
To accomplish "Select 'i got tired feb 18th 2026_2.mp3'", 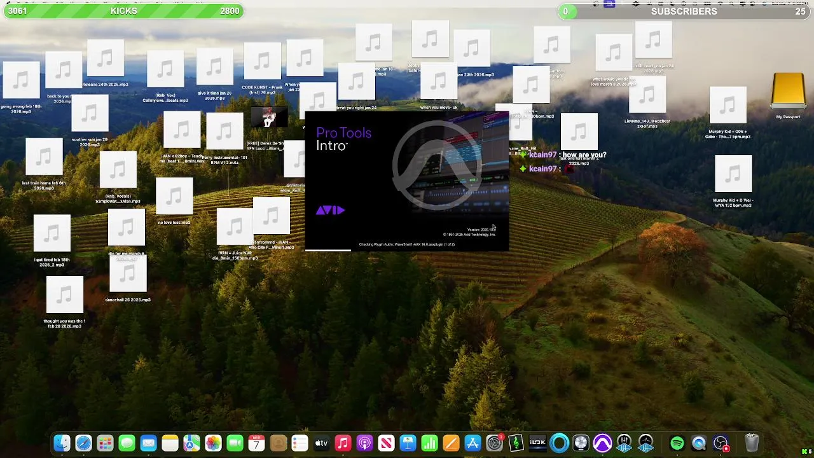I will [52, 233].
